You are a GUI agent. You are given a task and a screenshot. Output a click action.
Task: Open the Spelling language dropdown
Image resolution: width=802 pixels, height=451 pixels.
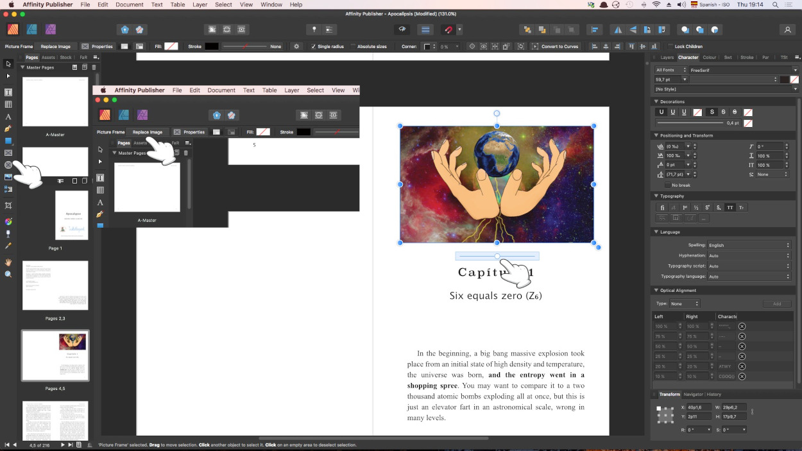(749, 245)
